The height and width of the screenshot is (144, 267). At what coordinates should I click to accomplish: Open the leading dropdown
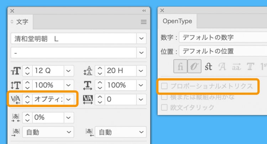pos(141,71)
